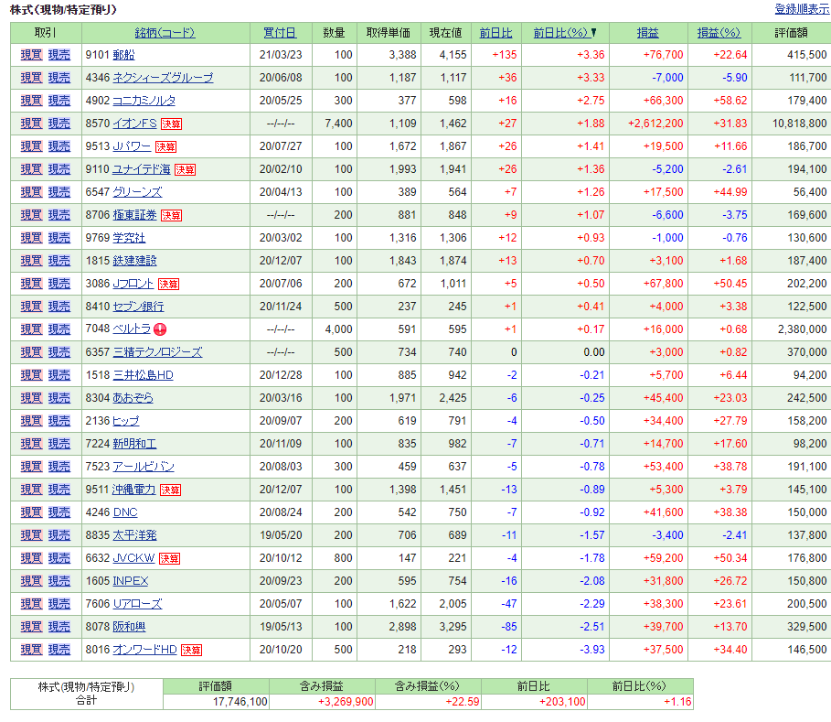The width and height of the screenshot is (831, 722).
Task: Click 現買 for 8016 オンワードHD
Action: 31,650
